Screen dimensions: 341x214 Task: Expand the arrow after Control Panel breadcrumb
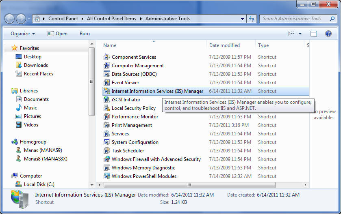[x=83, y=19]
